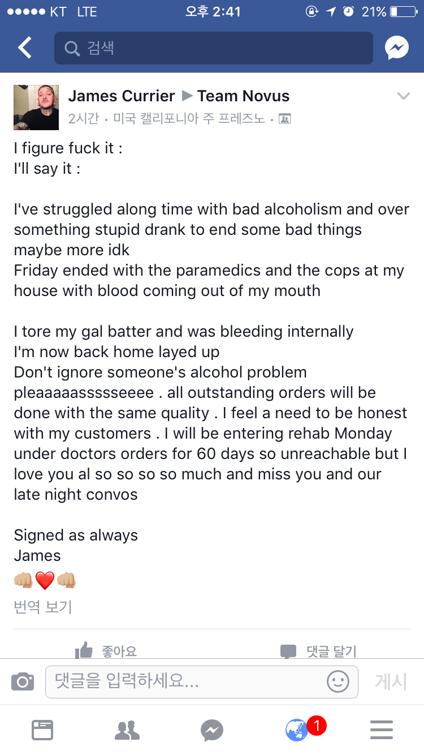
Task: Open the Messenger tab in bottom bar
Action: 212,730
